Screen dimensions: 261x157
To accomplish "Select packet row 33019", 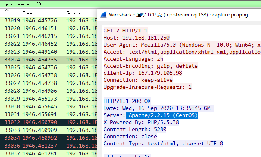I will click(49, 21).
